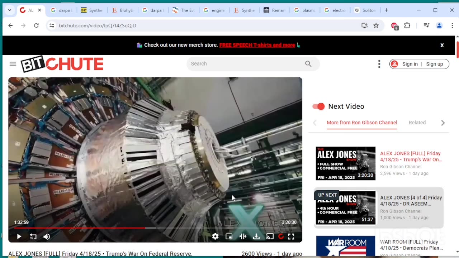Seek in the video progress bar
The image size is (459, 258).
click(155, 228)
